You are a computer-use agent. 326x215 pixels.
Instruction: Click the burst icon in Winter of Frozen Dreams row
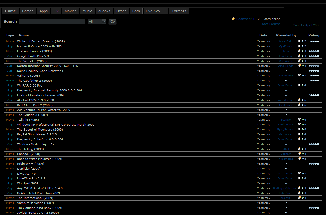300,41
